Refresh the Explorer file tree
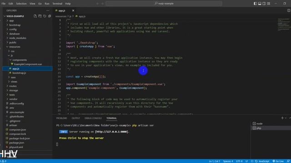The width and height of the screenshot is (291, 163). click(45, 16)
